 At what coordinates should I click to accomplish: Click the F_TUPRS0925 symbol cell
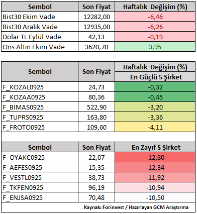pos(40,117)
